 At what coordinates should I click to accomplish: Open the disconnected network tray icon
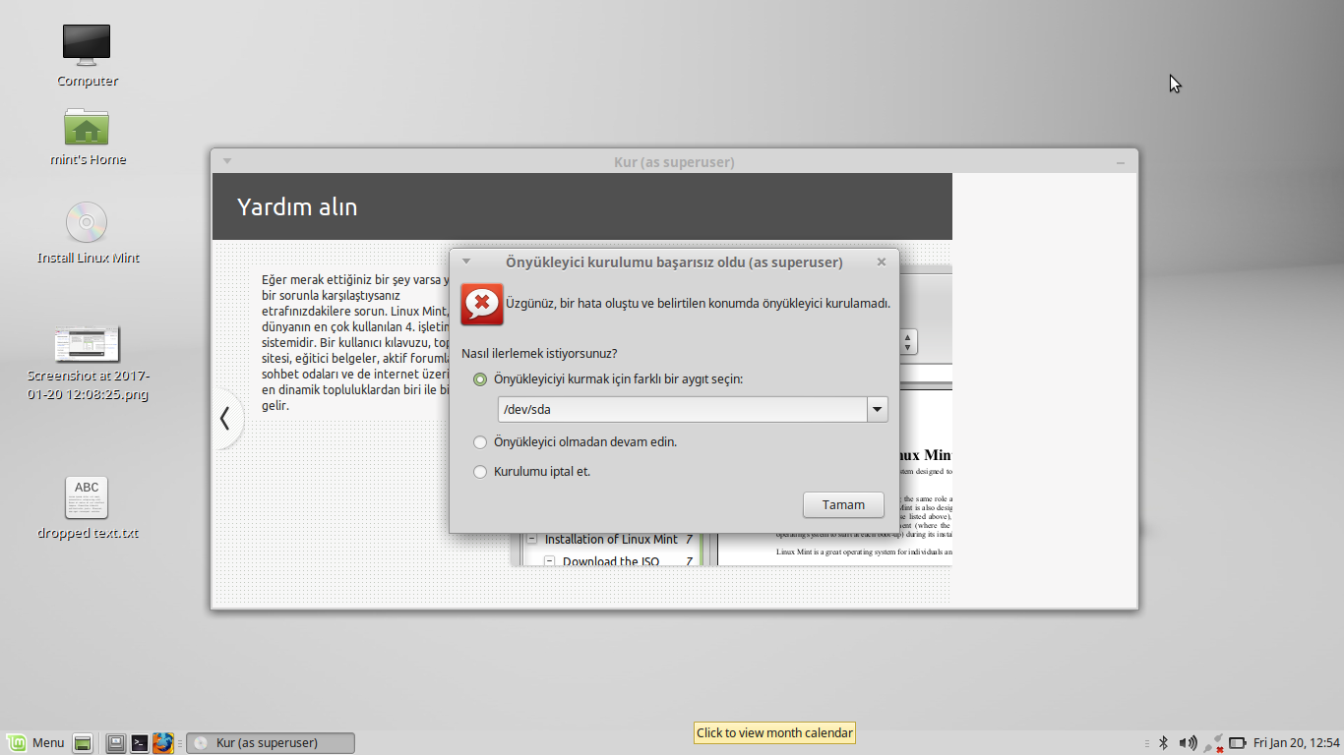pyautogui.click(x=1213, y=743)
